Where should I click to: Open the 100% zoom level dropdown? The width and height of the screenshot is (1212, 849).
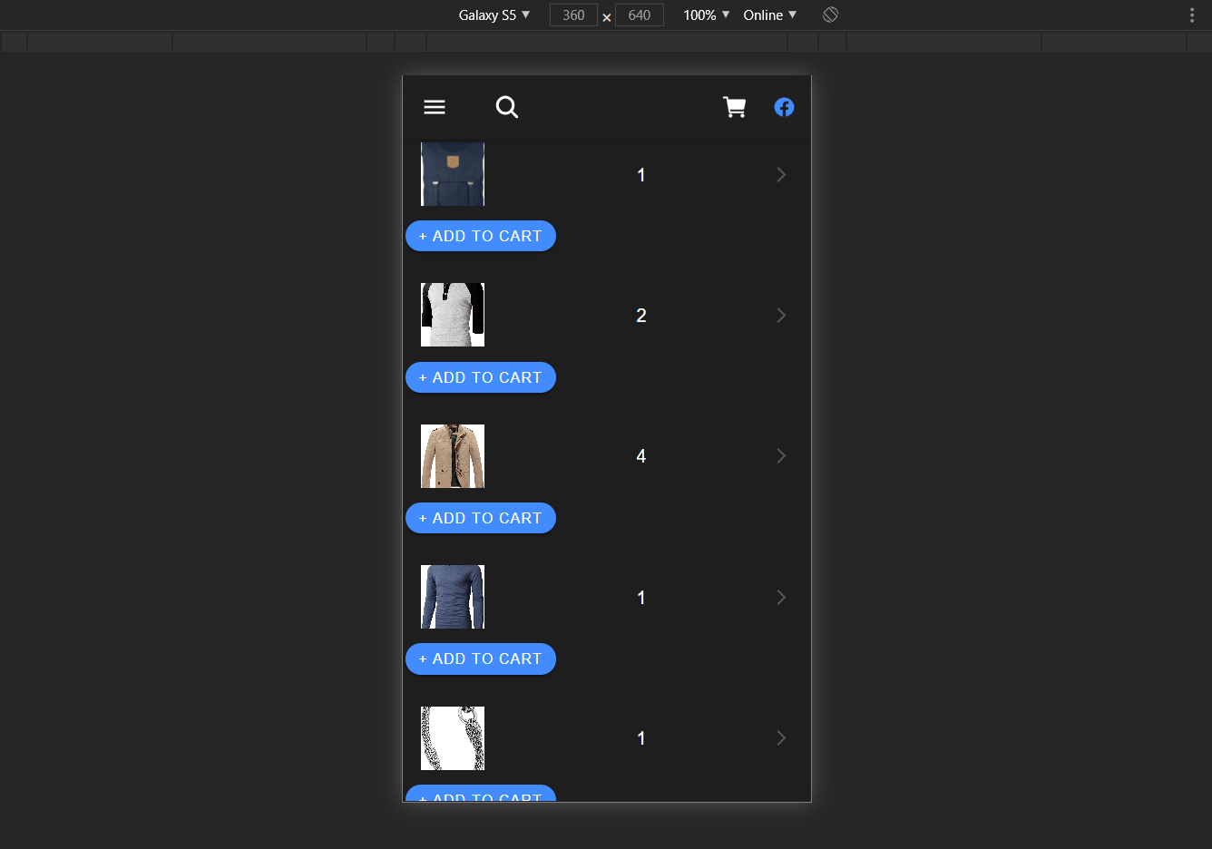coord(705,15)
